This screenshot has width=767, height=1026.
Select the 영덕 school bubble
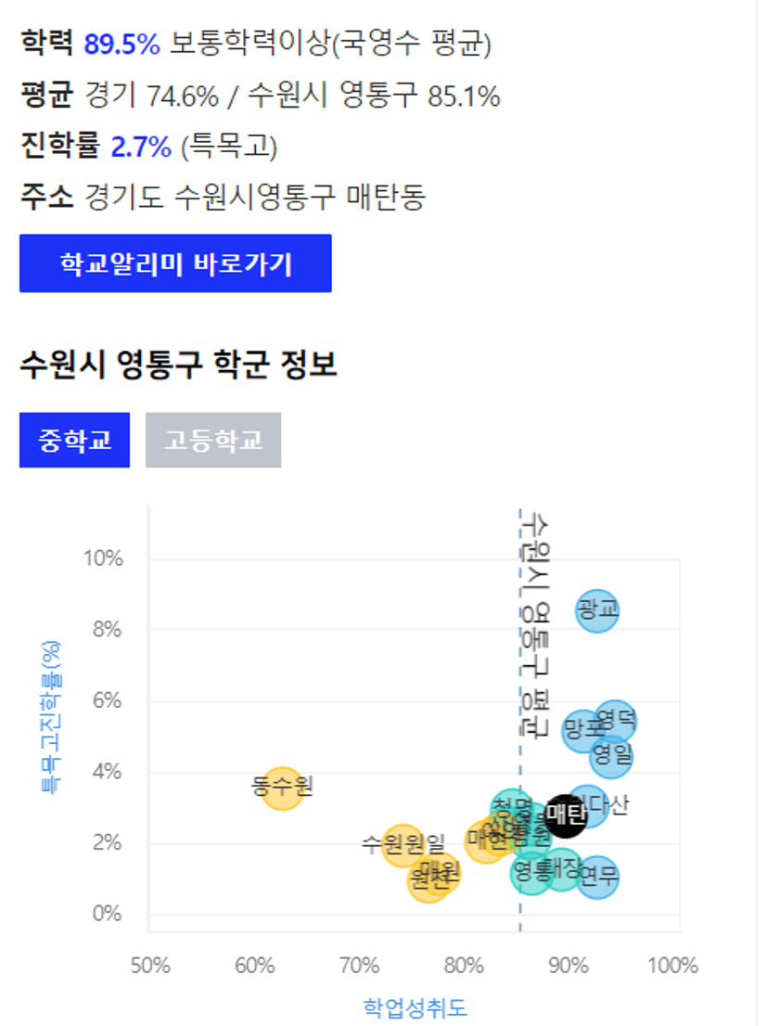tap(616, 721)
